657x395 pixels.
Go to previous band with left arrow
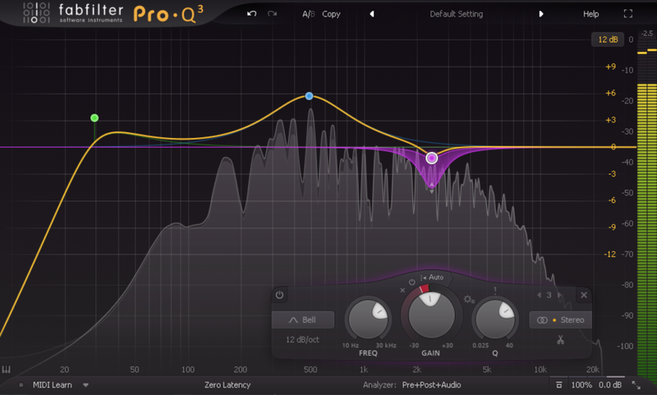tap(539, 295)
